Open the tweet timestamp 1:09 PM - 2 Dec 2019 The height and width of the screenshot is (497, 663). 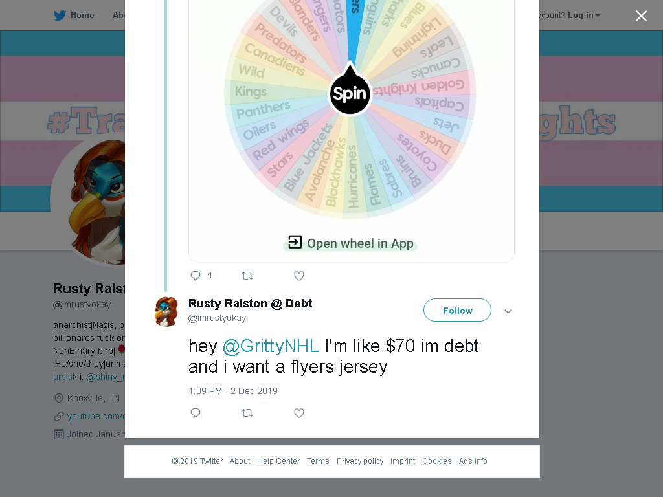click(x=233, y=391)
